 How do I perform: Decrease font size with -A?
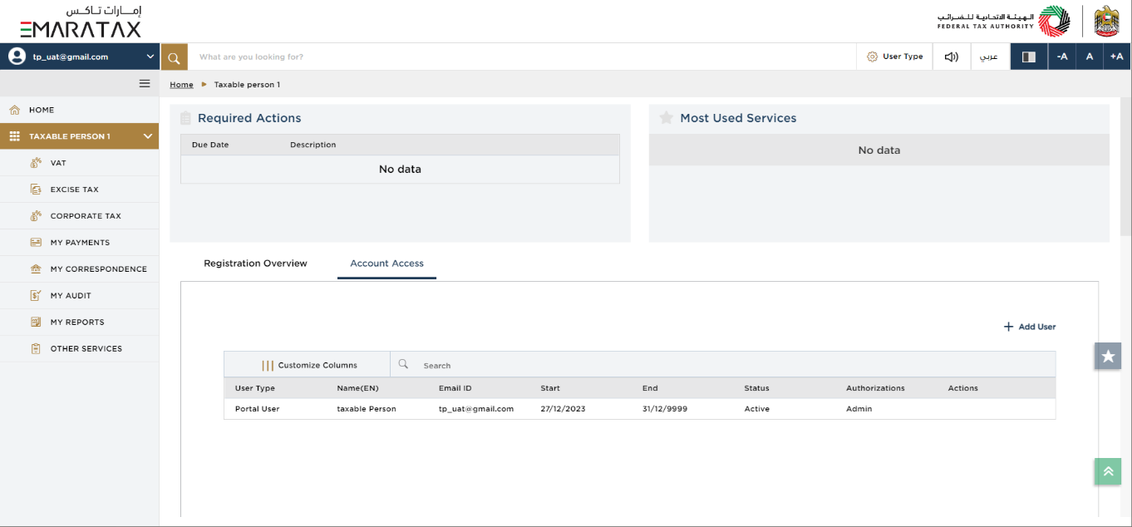[1061, 57]
